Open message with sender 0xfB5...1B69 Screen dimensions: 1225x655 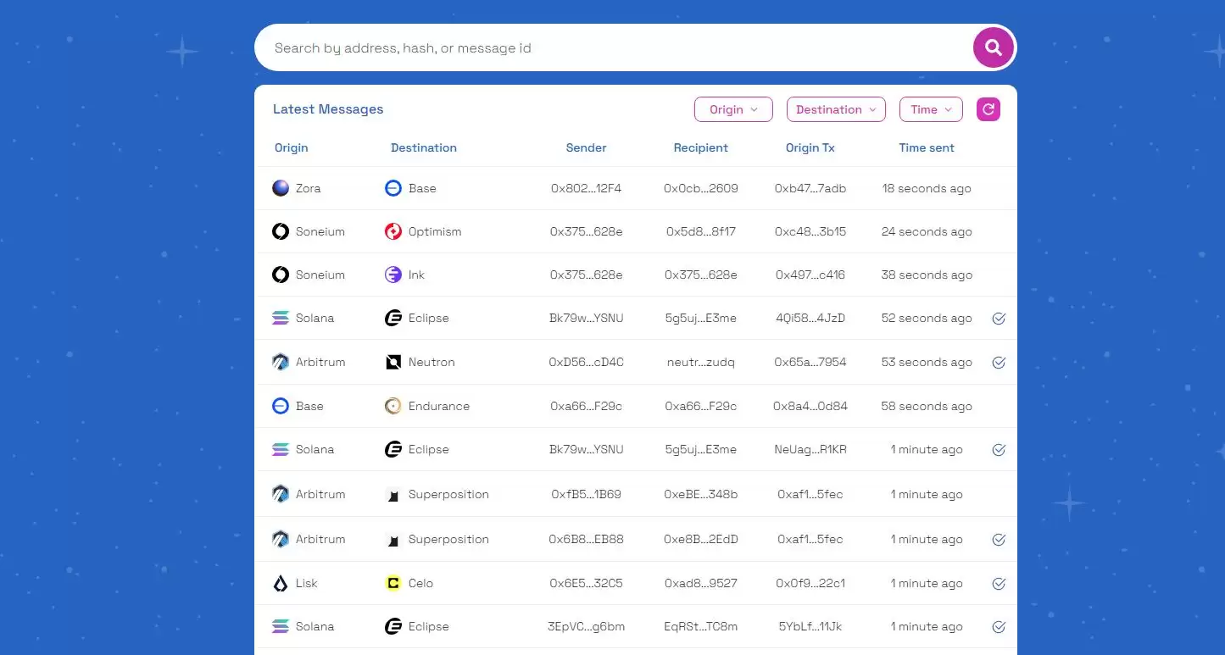586,494
